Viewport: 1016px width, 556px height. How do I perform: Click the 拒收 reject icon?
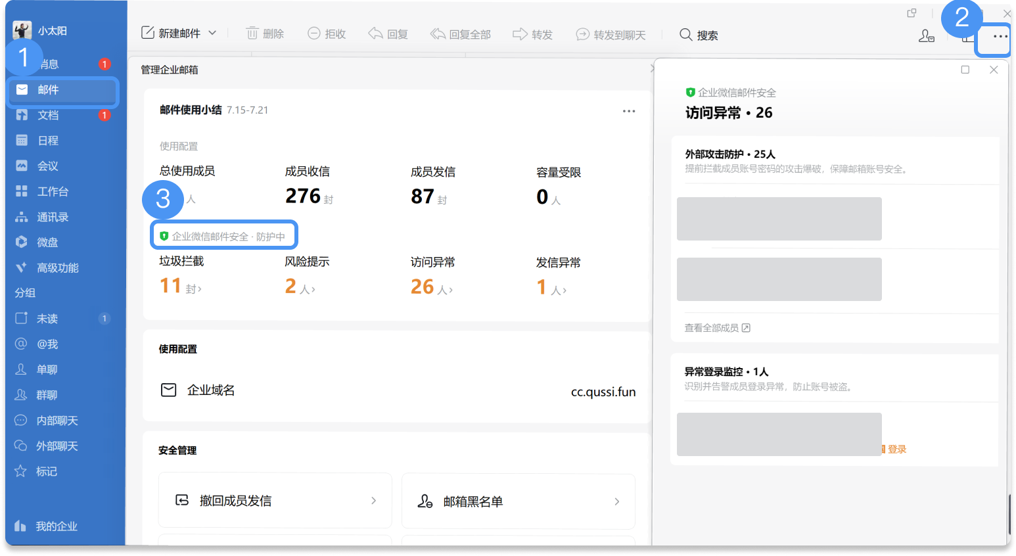click(314, 34)
